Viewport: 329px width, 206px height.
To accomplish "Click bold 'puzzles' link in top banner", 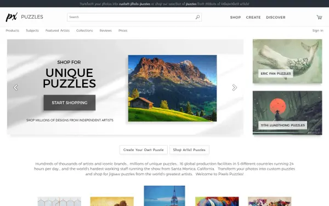I will point(191,4).
